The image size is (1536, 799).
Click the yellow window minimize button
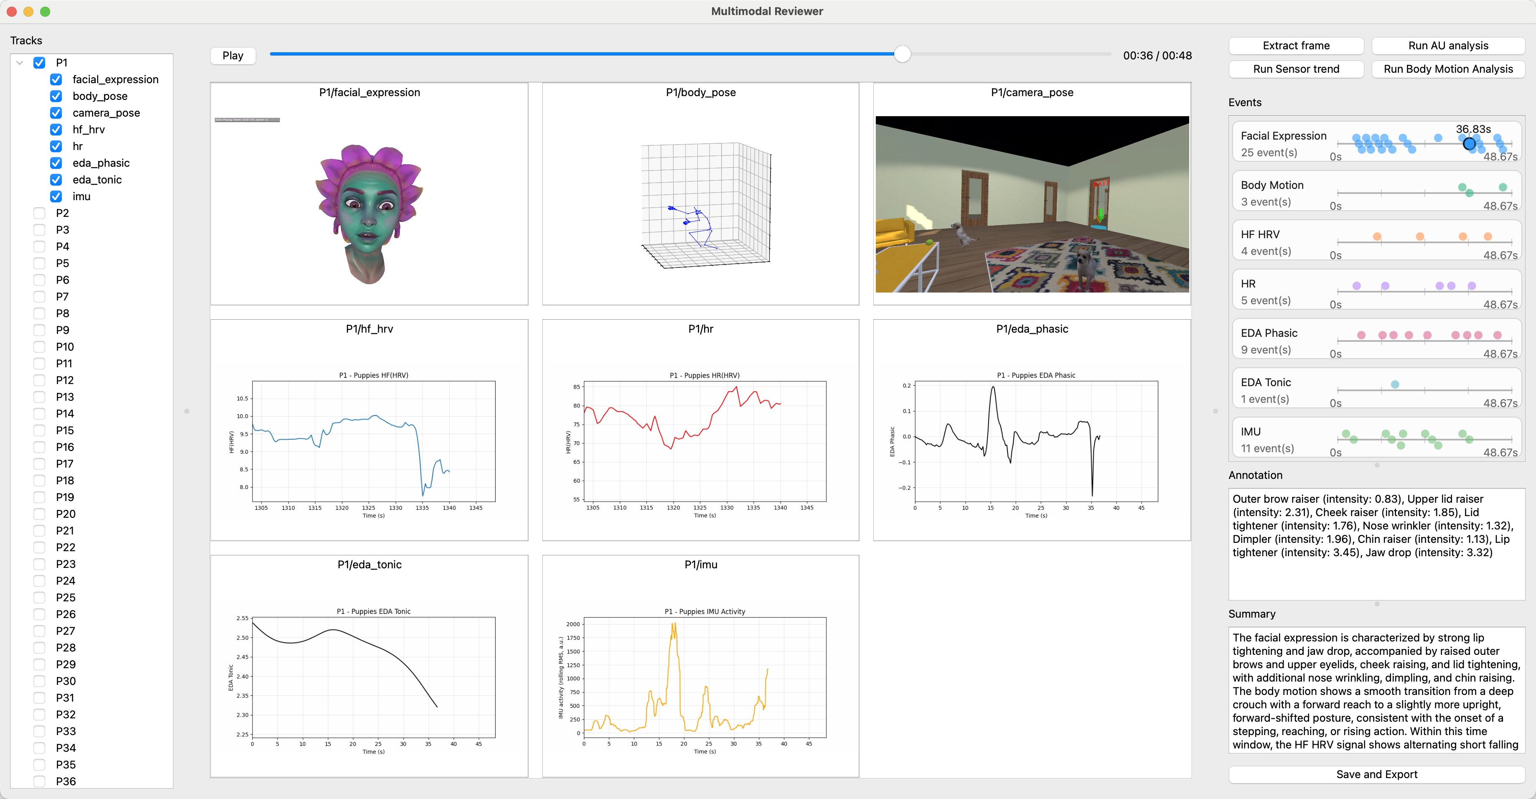point(28,11)
